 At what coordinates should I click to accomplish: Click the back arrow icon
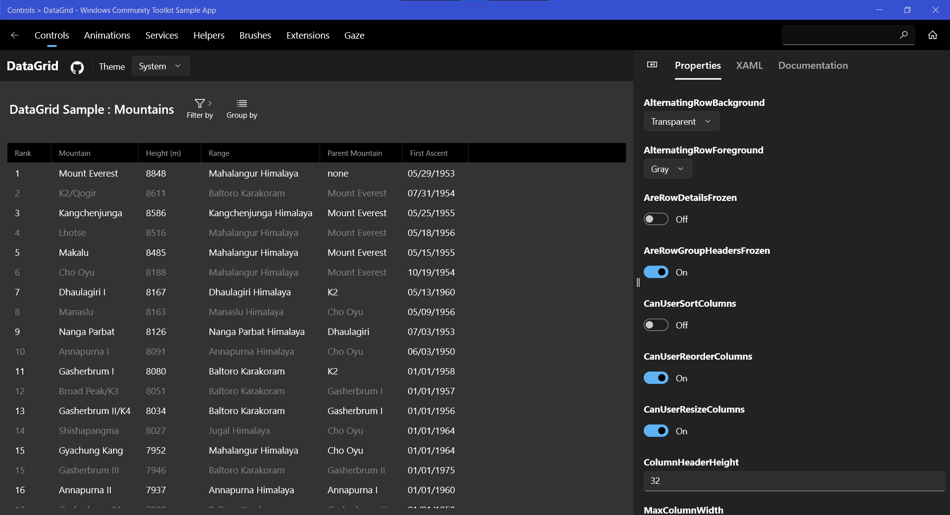[15, 35]
